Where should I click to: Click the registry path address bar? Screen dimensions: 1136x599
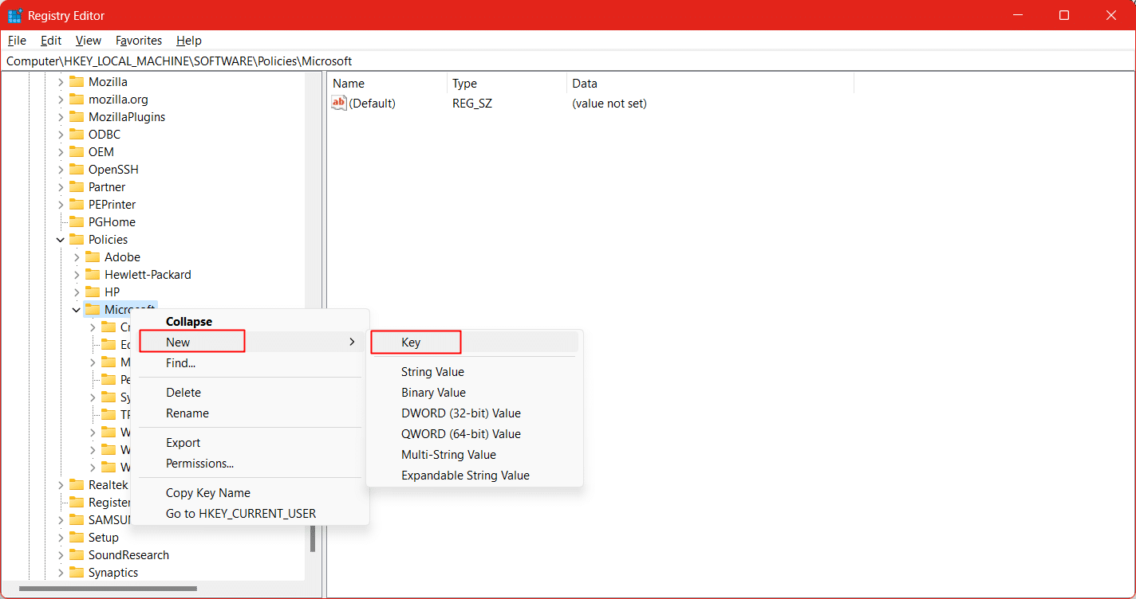[568, 61]
